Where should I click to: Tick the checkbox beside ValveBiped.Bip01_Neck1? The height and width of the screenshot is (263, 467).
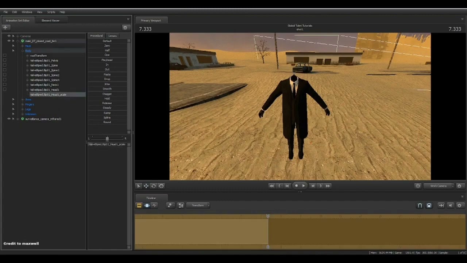tap(4, 85)
